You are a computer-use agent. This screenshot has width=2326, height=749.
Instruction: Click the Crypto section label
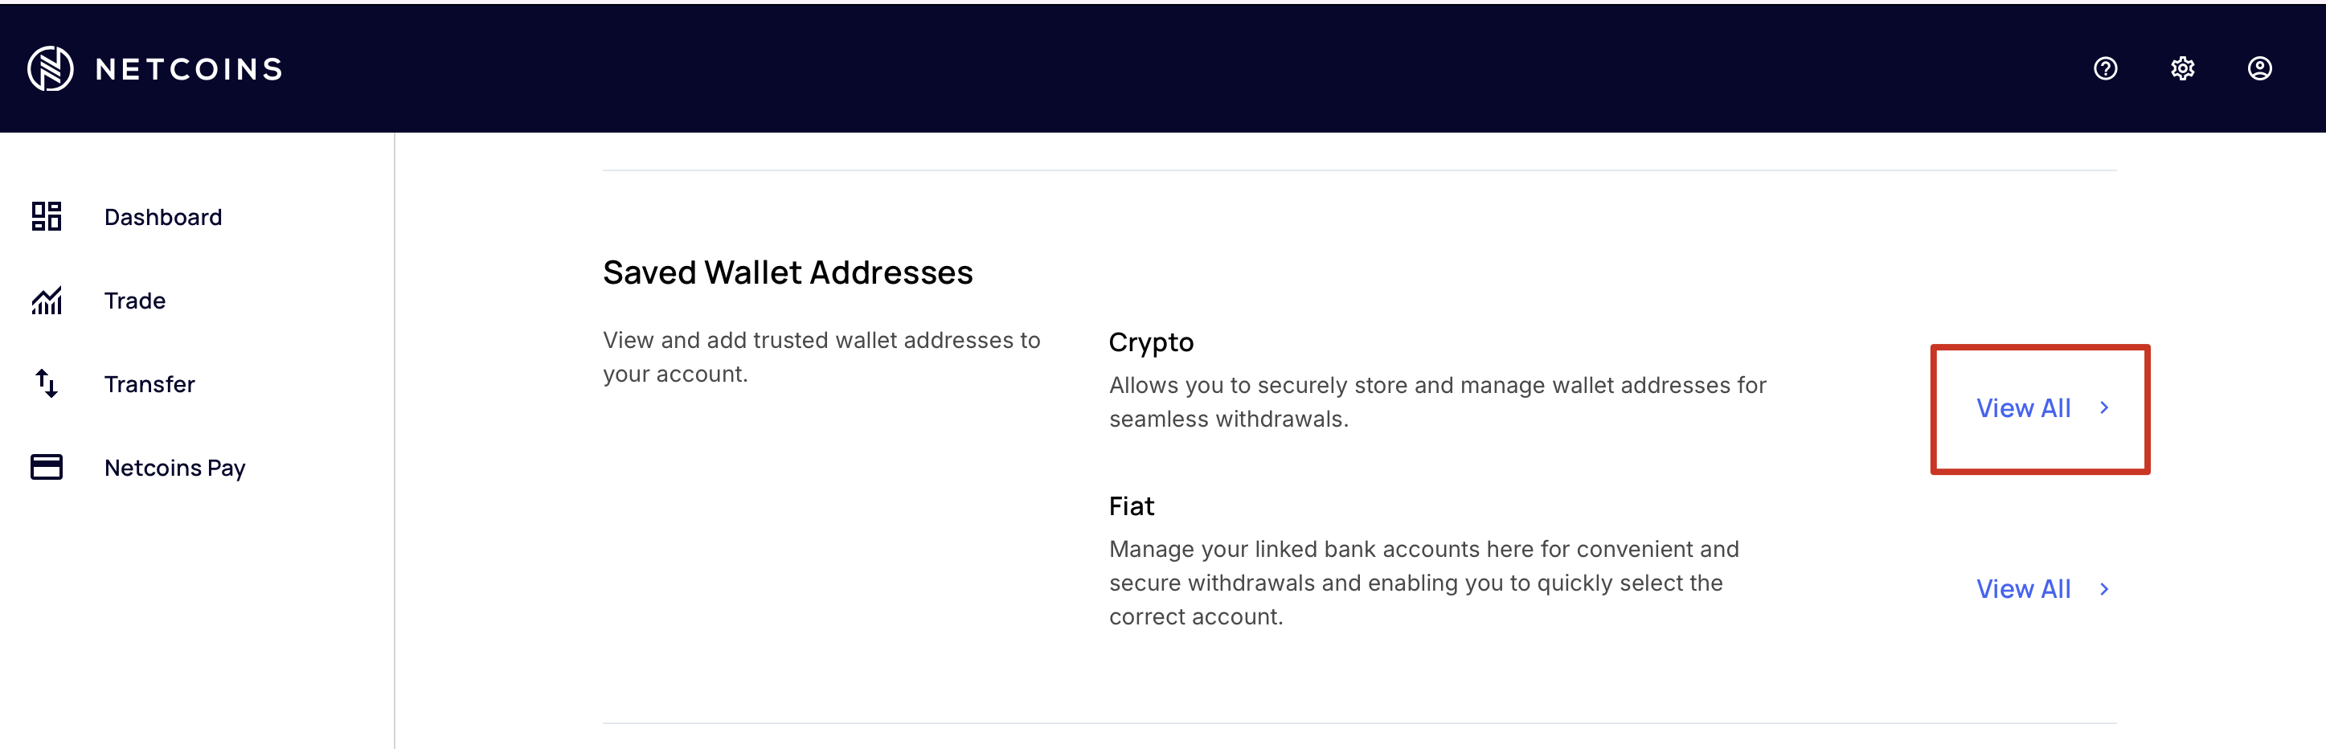coord(1151,342)
